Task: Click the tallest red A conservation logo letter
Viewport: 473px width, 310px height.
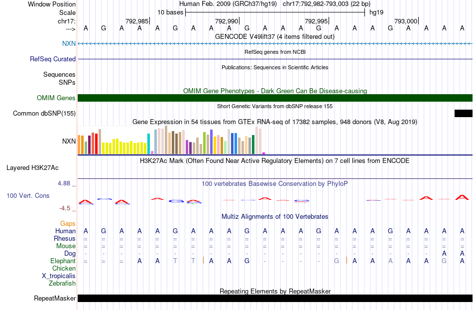Action: pos(462,198)
